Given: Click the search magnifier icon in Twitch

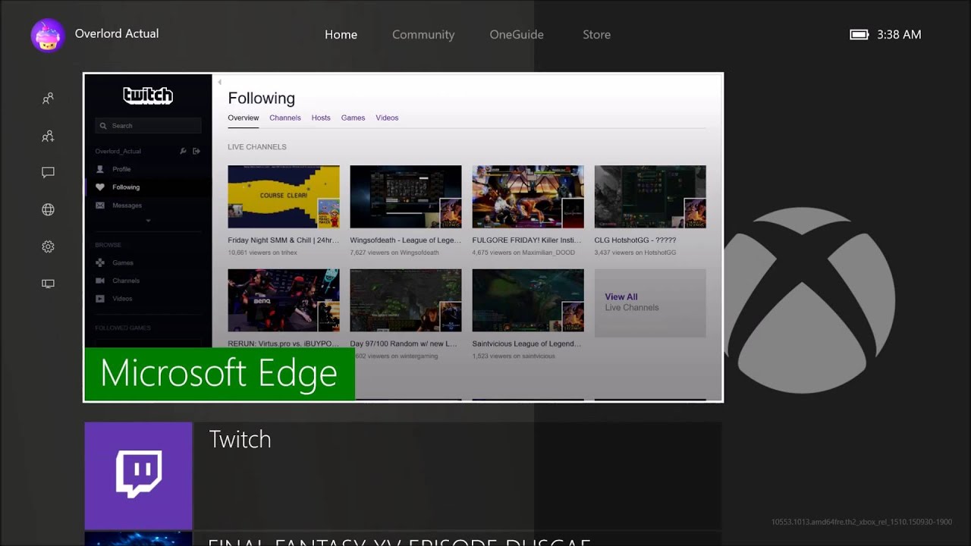Looking at the screenshot, I should pos(103,126).
